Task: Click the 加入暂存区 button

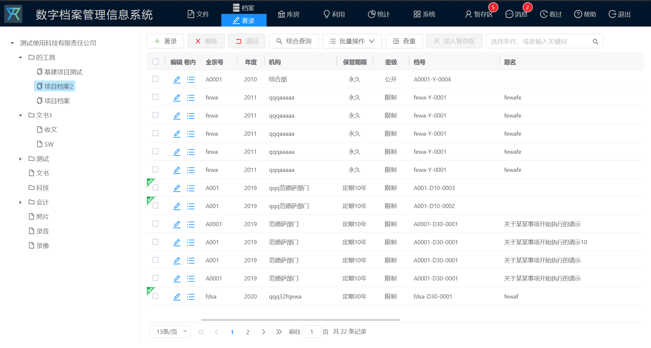Action: click(454, 41)
